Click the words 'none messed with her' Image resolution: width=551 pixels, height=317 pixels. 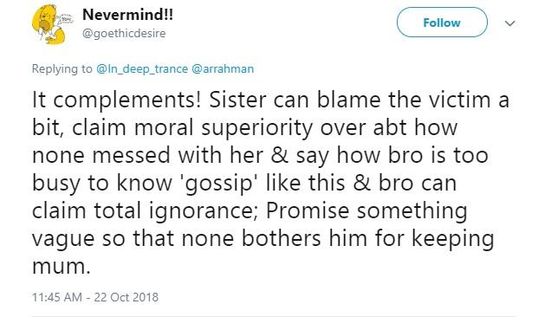click(x=147, y=155)
